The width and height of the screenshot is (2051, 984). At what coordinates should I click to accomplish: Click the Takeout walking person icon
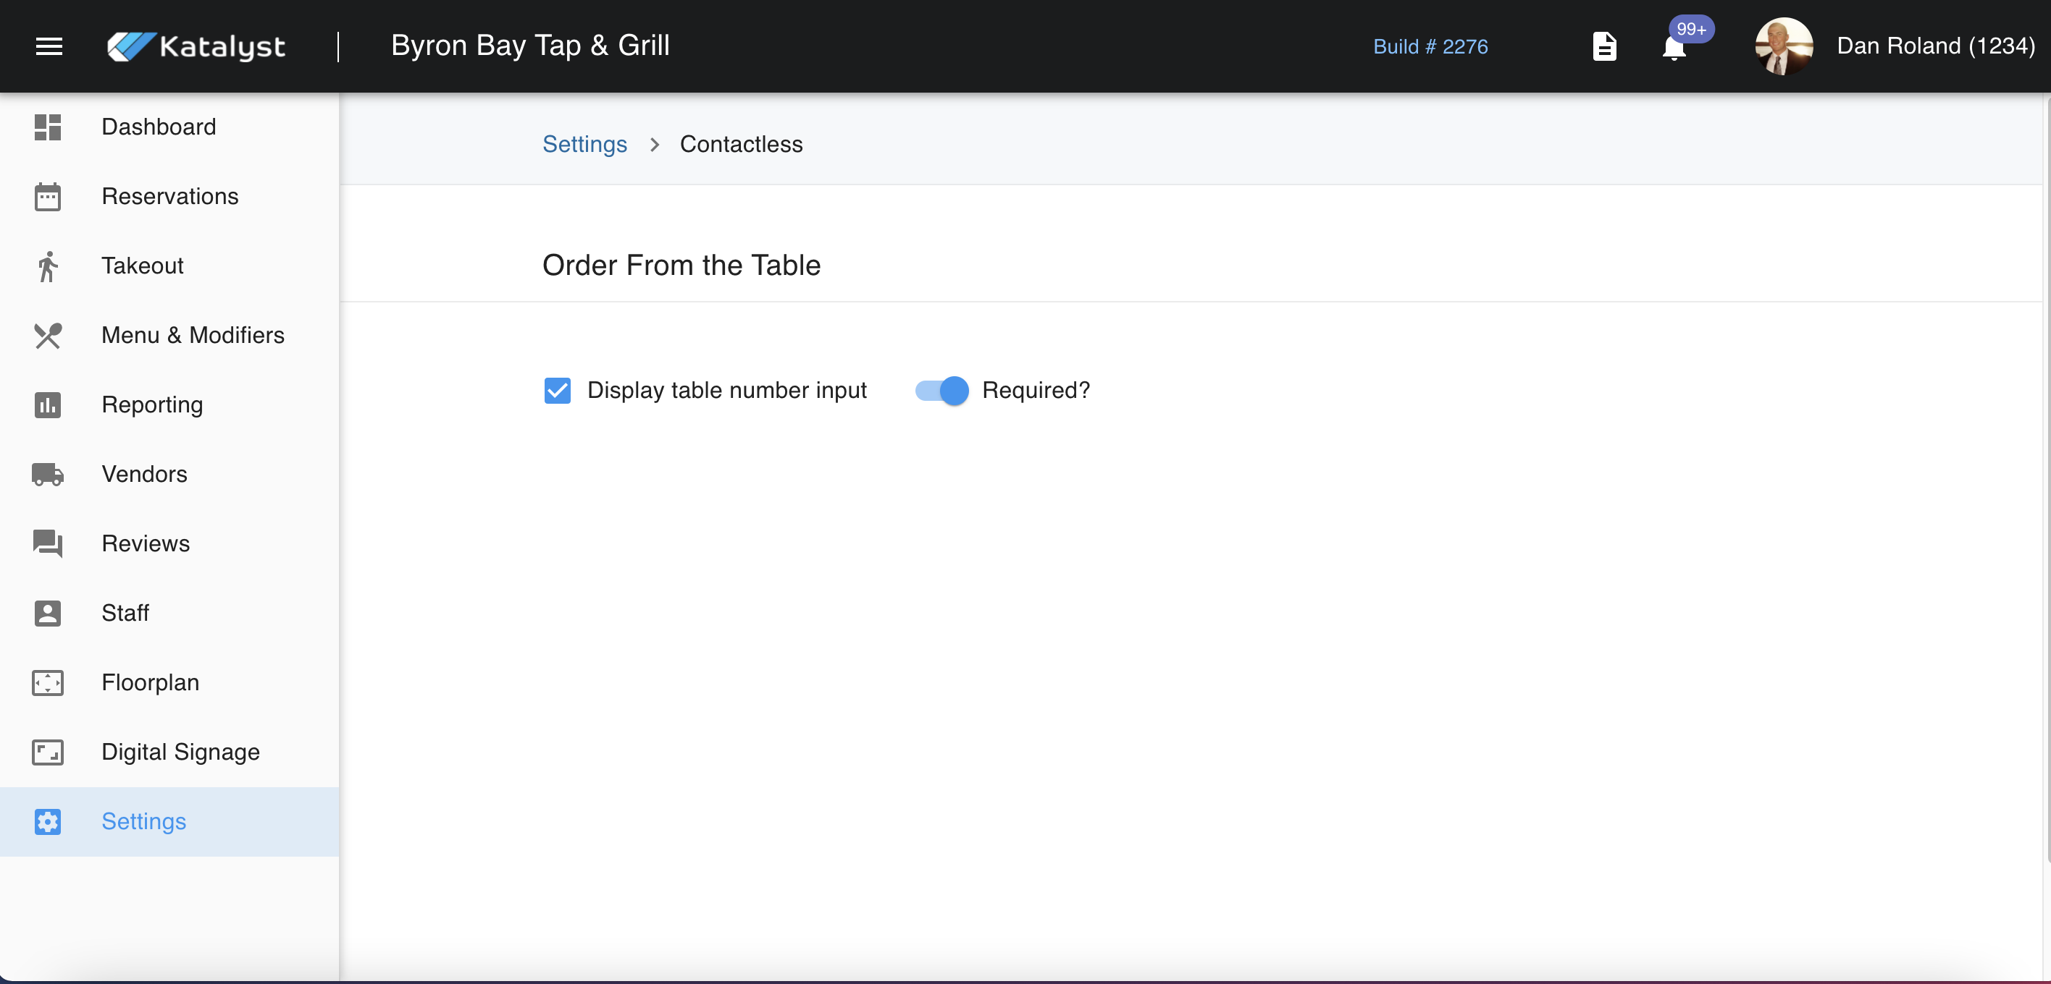pos(48,266)
